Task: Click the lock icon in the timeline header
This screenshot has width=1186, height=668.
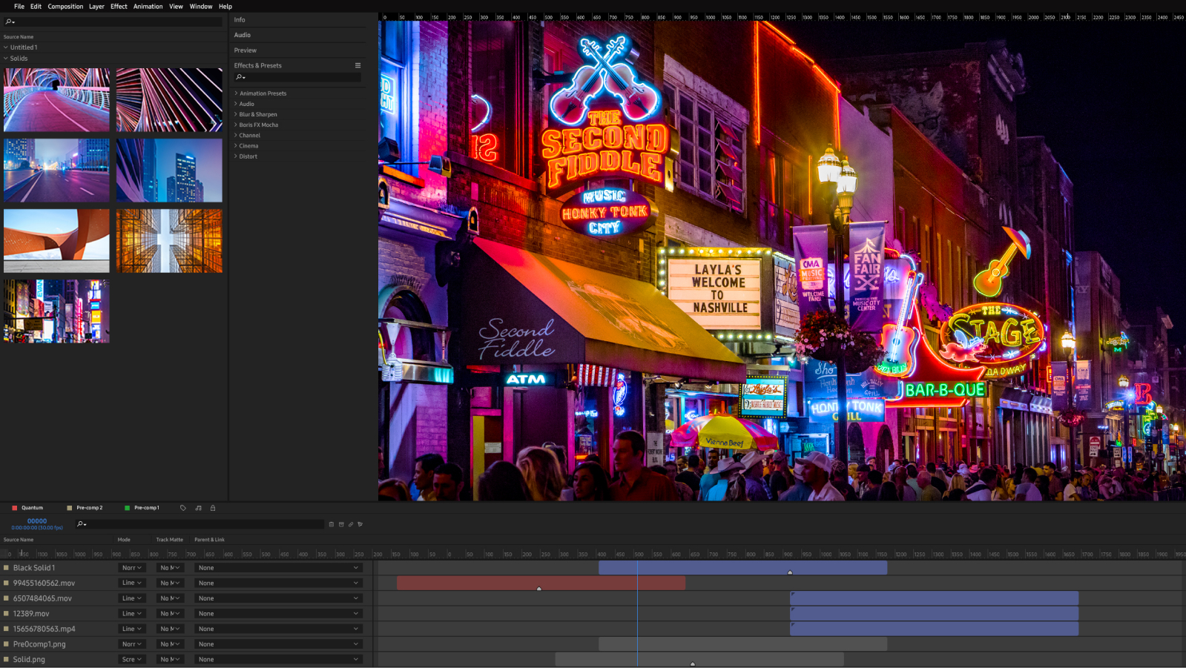Action: 213,508
